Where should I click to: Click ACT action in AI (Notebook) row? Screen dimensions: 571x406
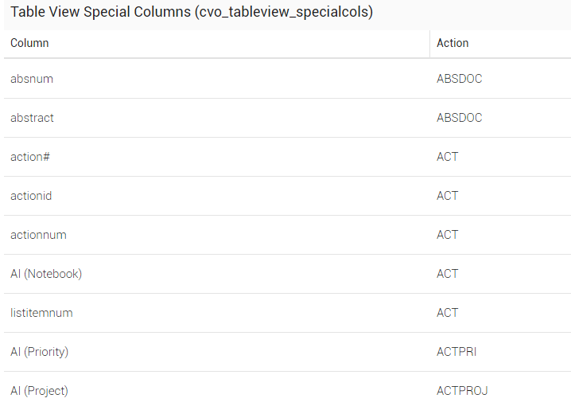[448, 274]
